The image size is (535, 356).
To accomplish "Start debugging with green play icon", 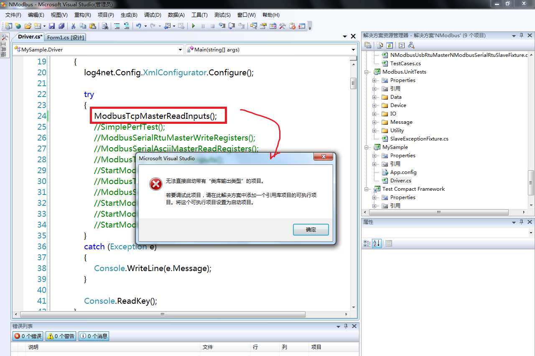I will (194, 26).
